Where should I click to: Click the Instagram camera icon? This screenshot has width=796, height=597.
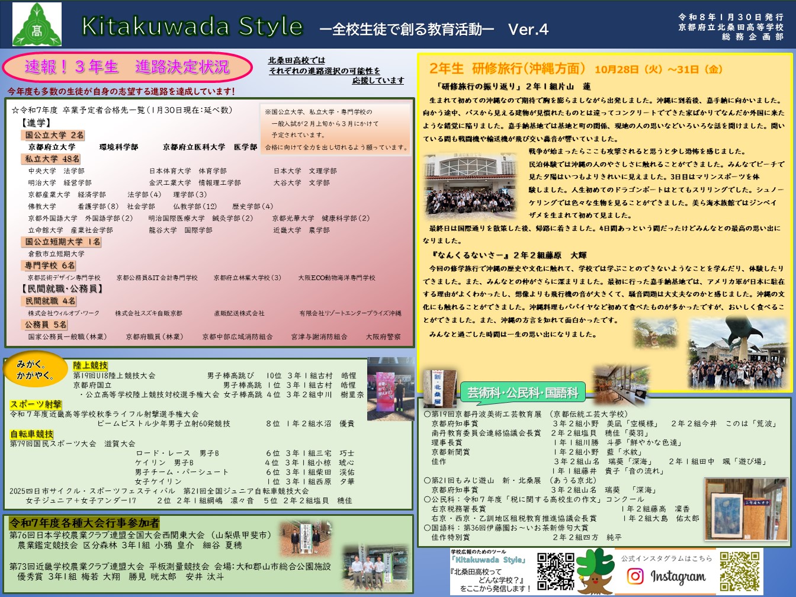635,576
